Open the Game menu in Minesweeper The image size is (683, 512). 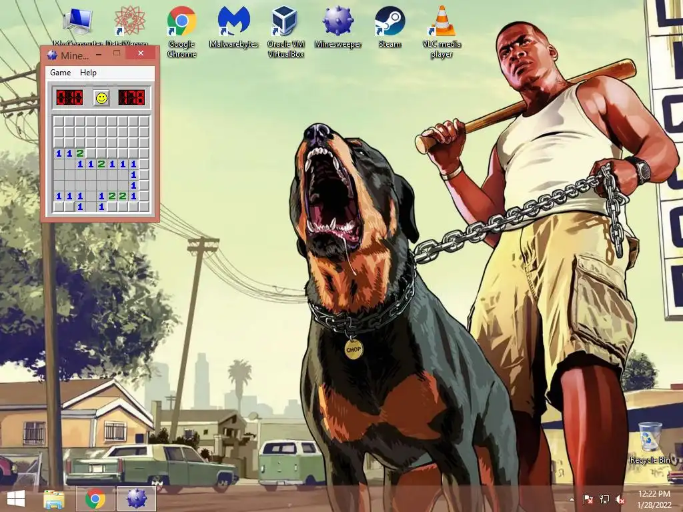click(x=60, y=73)
